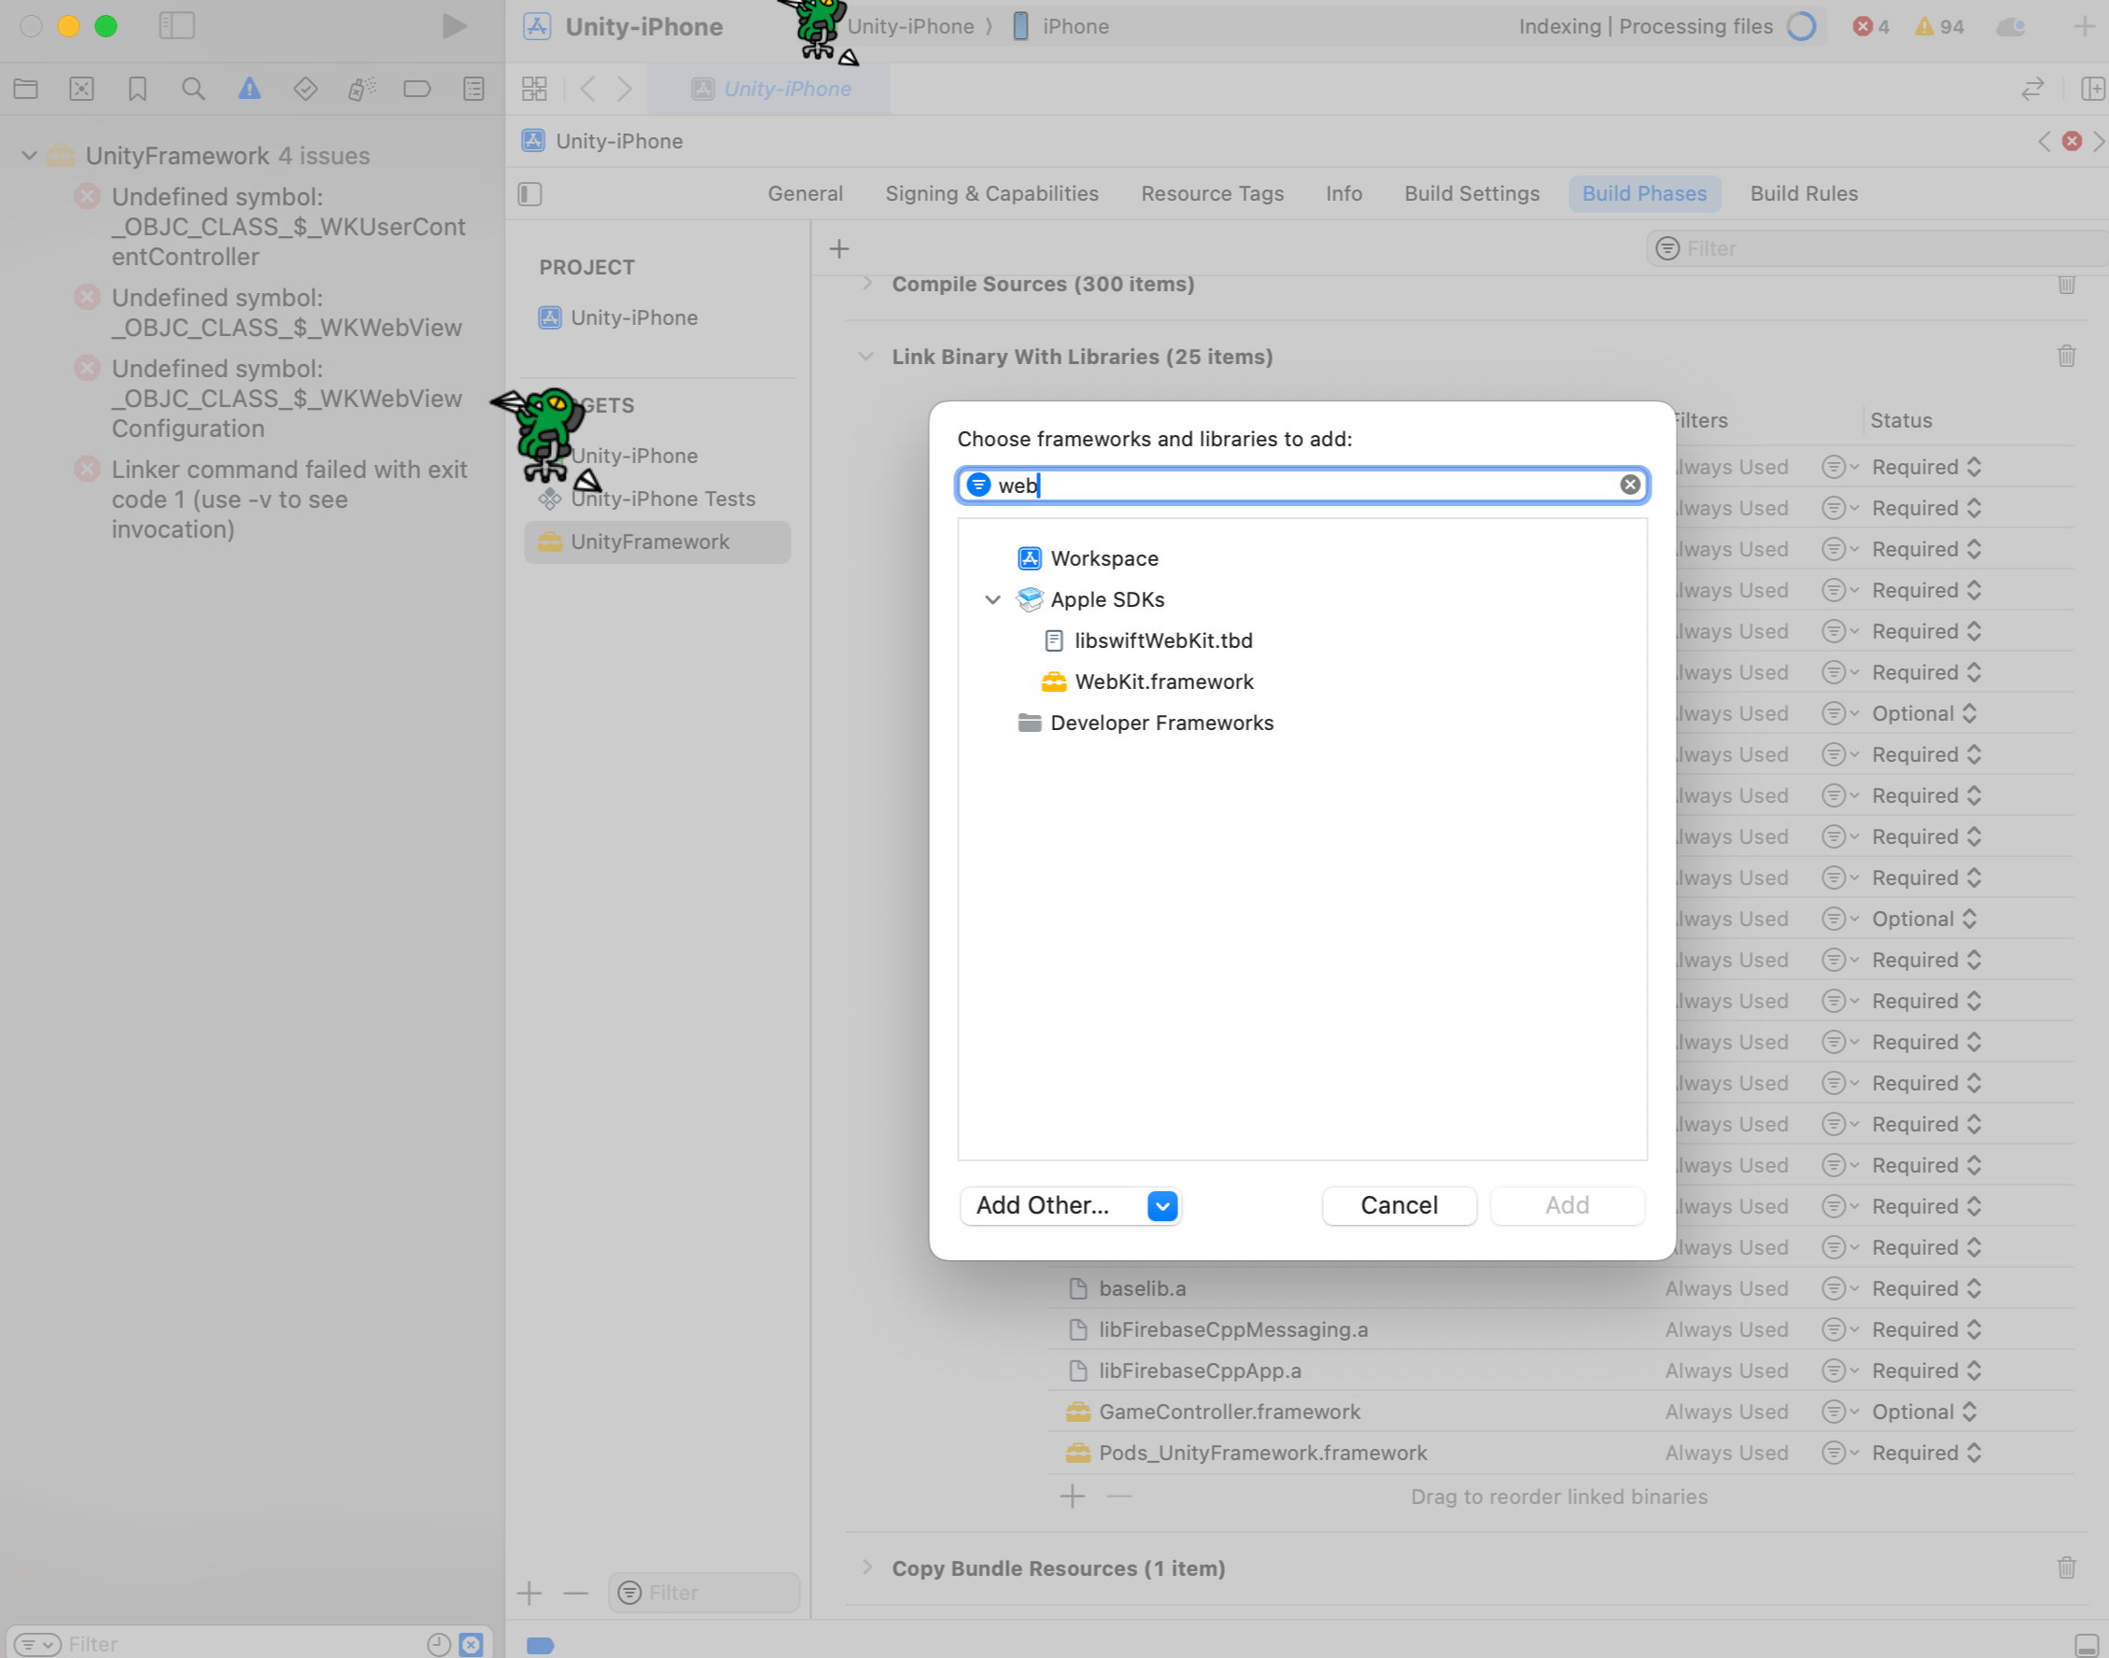Change GameController.framework Optional status stepper
2109x1658 pixels.
click(1969, 1412)
